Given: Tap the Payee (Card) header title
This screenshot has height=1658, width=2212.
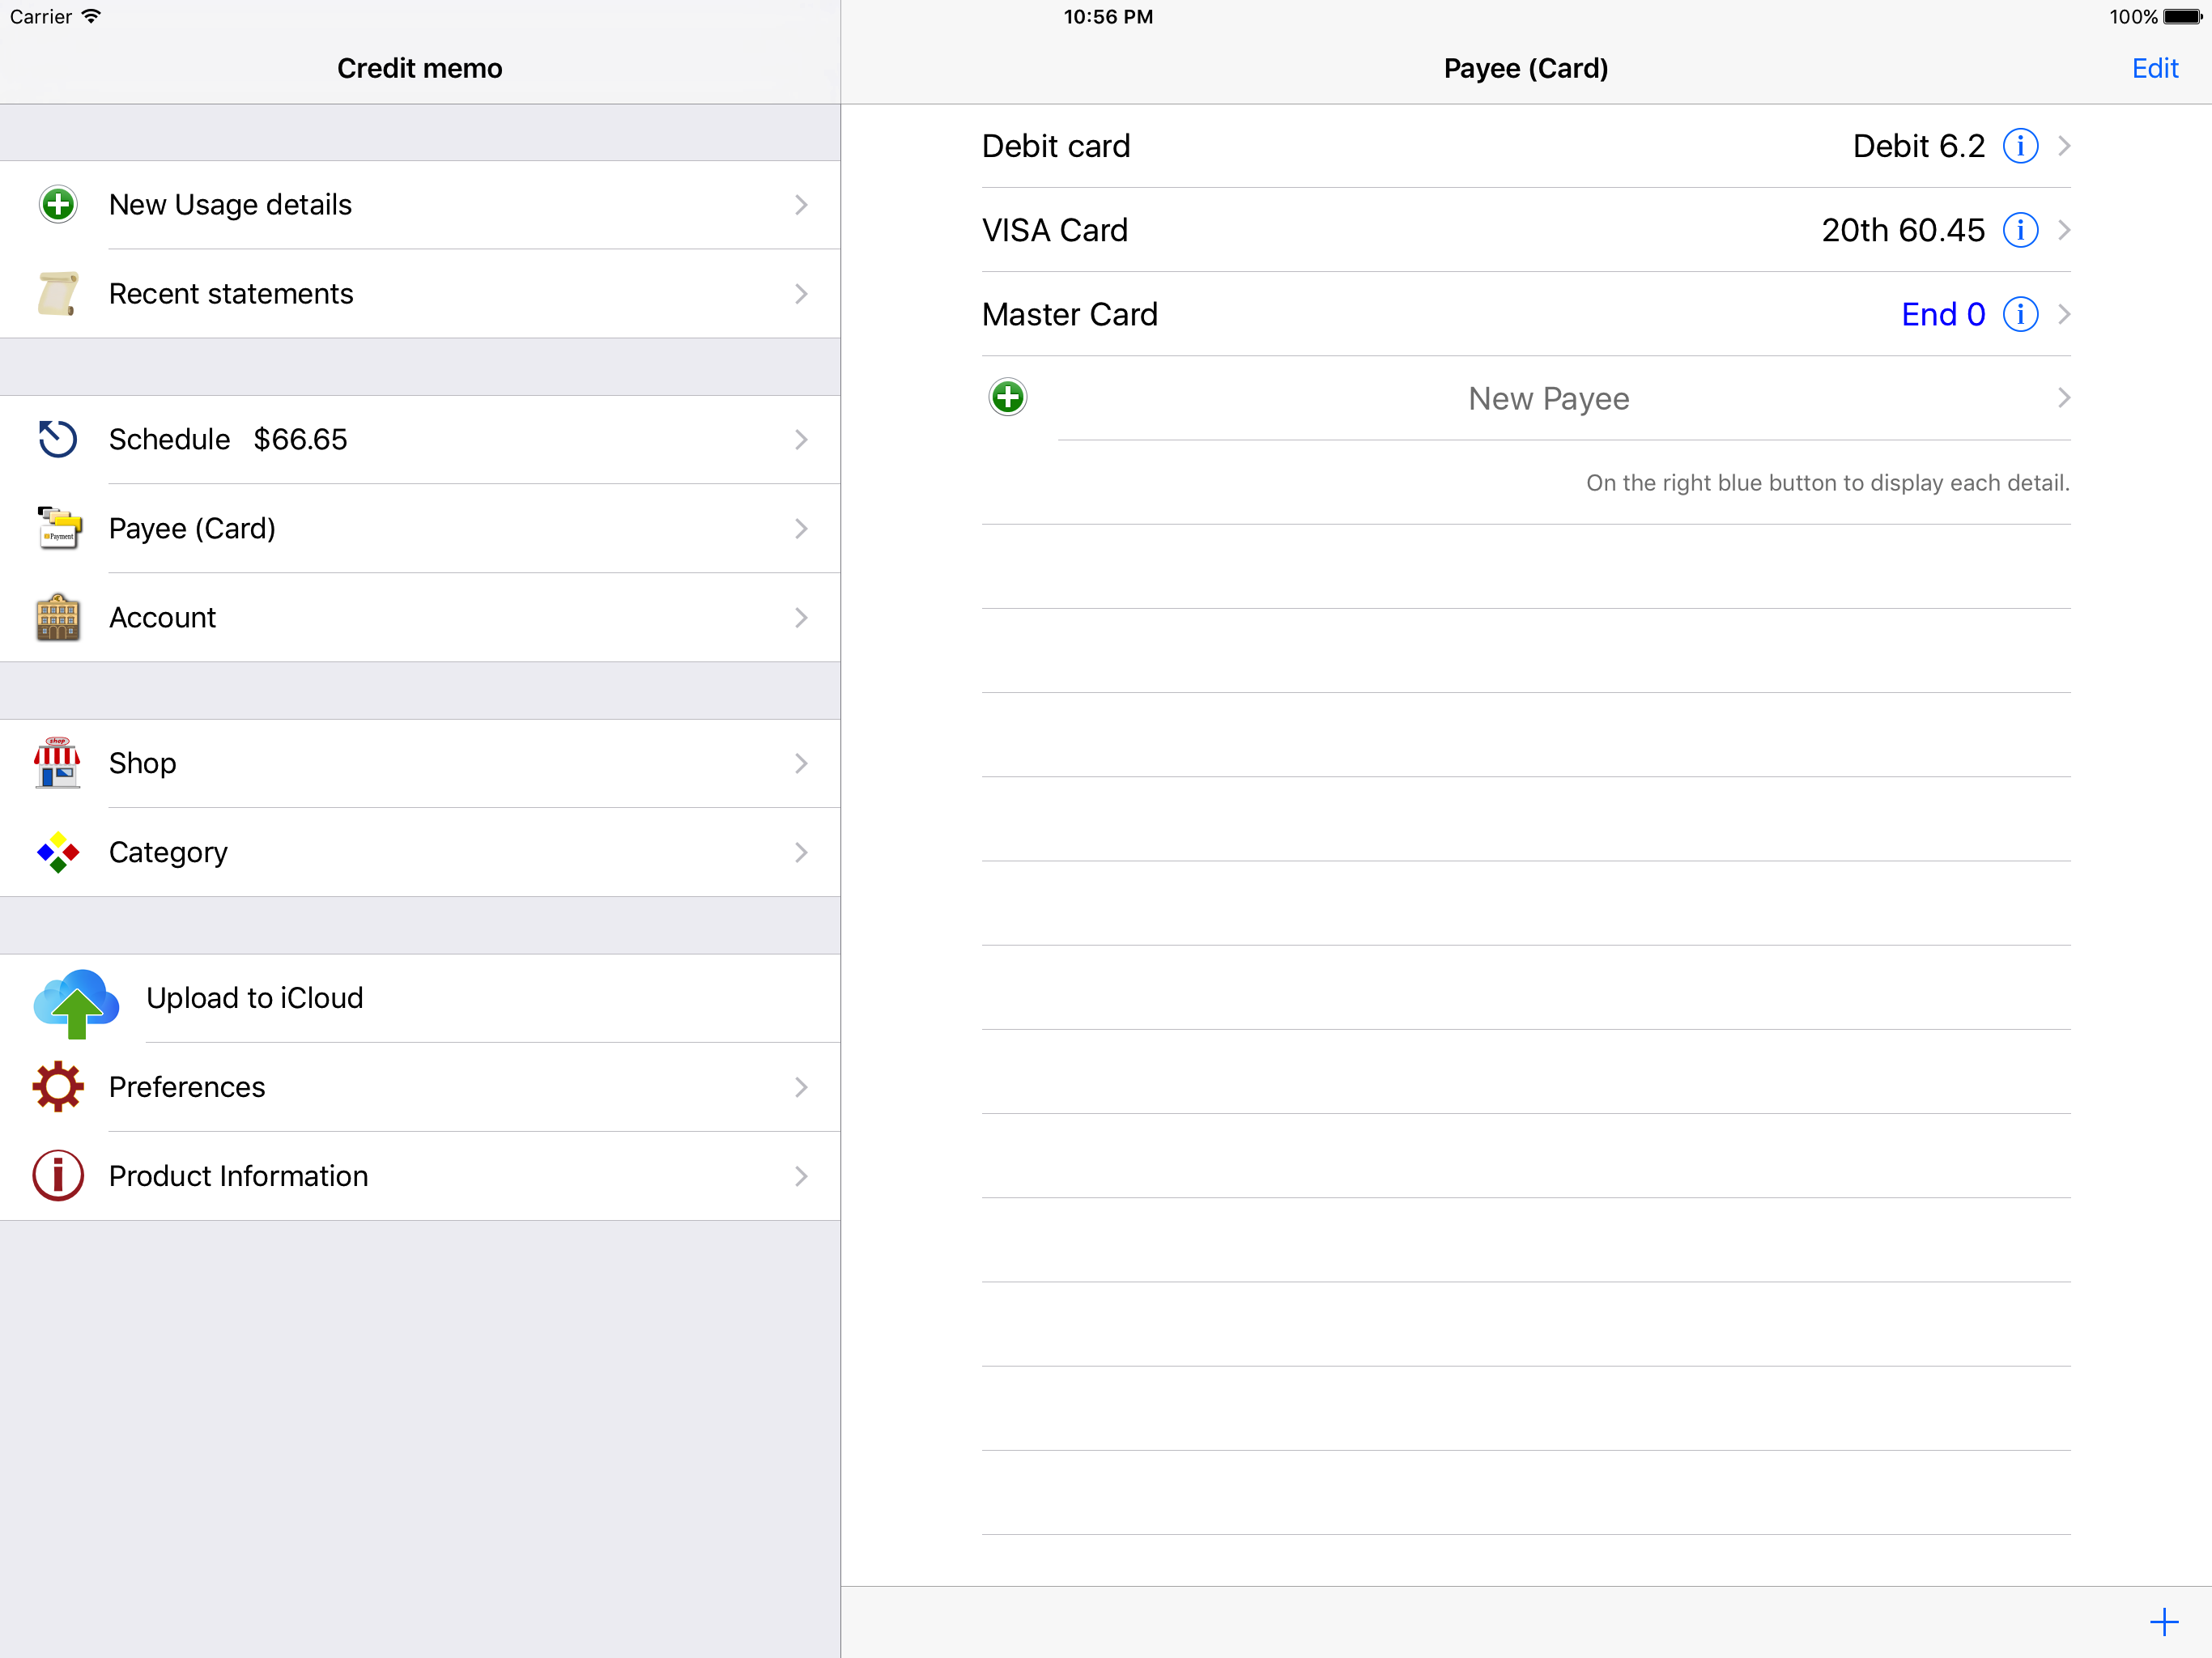Looking at the screenshot, I should [x=1526, y=68].
